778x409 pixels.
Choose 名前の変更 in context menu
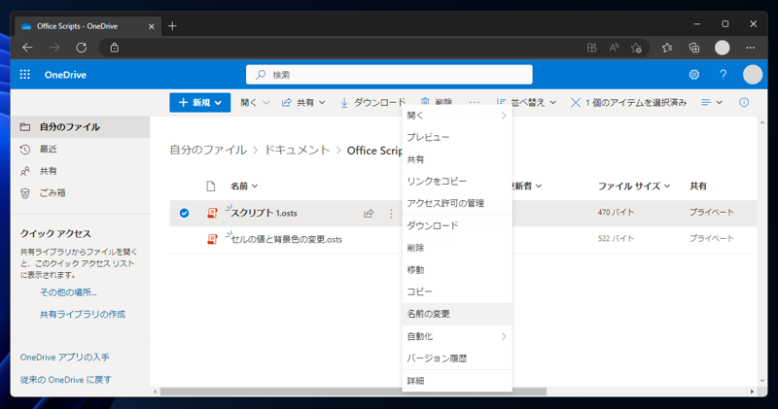[457, 315]
